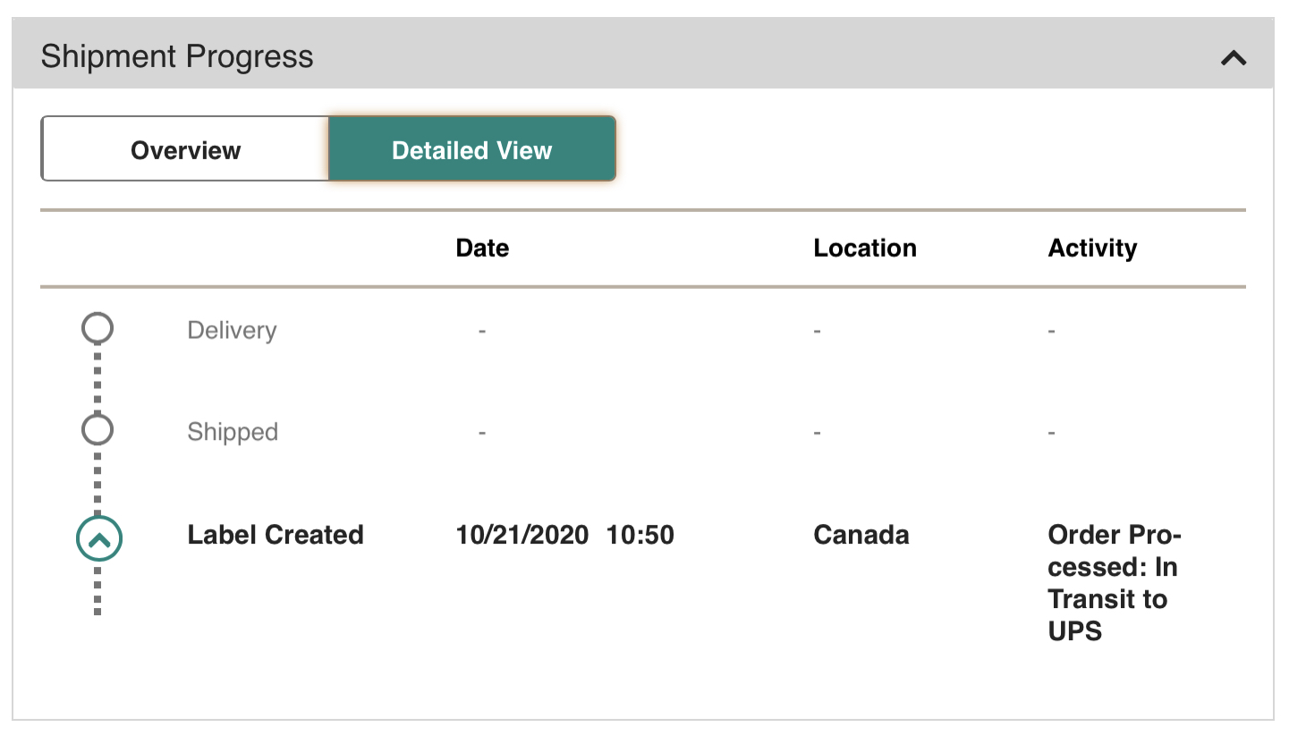Click the Shipped row location dash
1289x744 pixels.
818,433
